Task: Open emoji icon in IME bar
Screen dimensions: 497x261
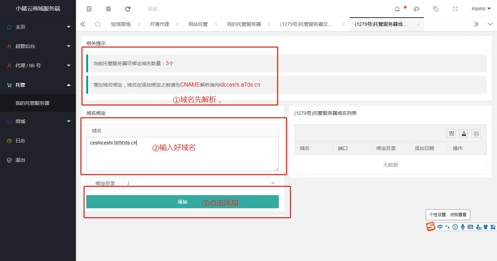Action: [x=455, y=227]
